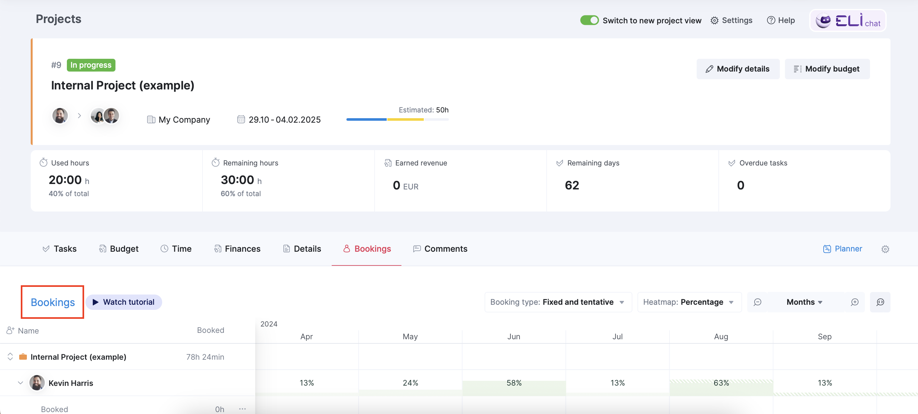Click the Earned revenue icon
Viewport: 918px width, 414px height.
(x=388, y=163)
